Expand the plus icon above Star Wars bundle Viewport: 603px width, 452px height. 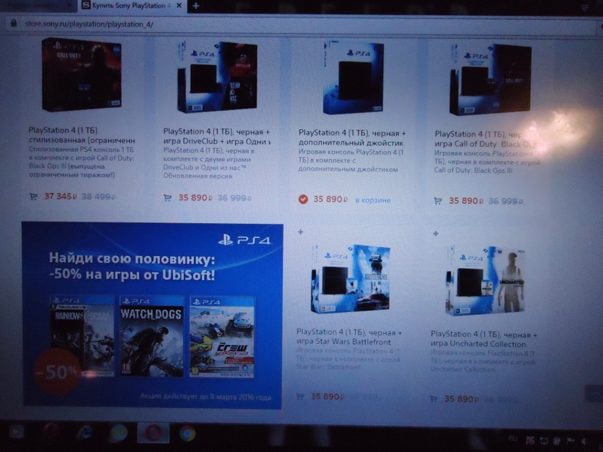coord(300,232)
